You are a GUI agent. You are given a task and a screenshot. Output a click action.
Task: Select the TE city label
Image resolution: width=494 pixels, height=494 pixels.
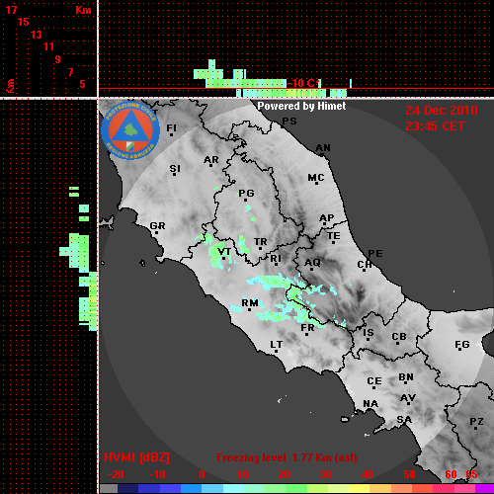coord(334,236)
